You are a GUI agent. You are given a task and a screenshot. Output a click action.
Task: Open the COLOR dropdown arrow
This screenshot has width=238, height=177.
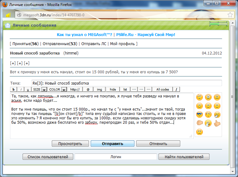64,90
